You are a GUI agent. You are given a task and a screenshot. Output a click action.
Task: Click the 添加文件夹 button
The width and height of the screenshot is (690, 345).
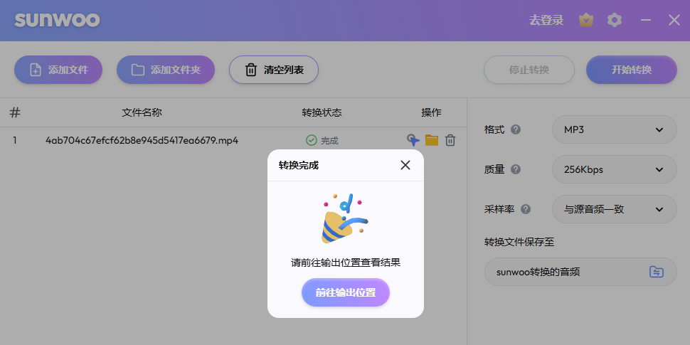pyautogui.click(x=165, y=70)
